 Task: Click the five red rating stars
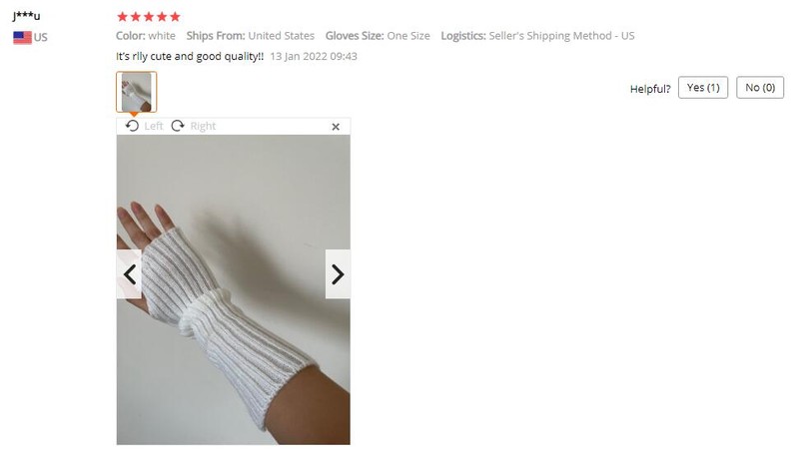pos(148,17)
